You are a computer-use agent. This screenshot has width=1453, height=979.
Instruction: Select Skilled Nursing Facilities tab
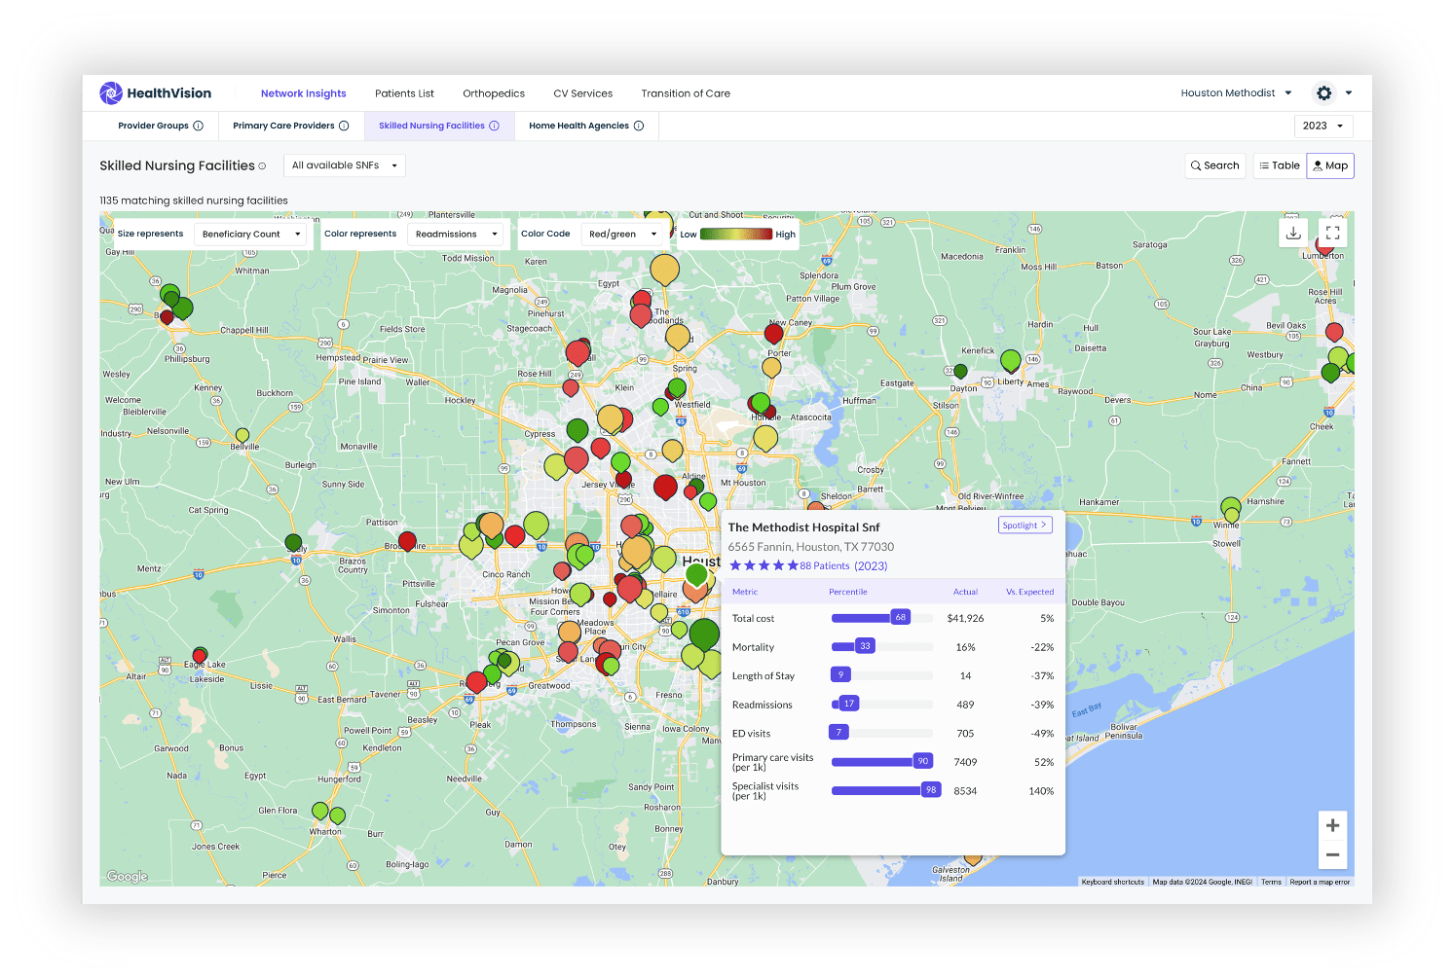tap(431, 126)
